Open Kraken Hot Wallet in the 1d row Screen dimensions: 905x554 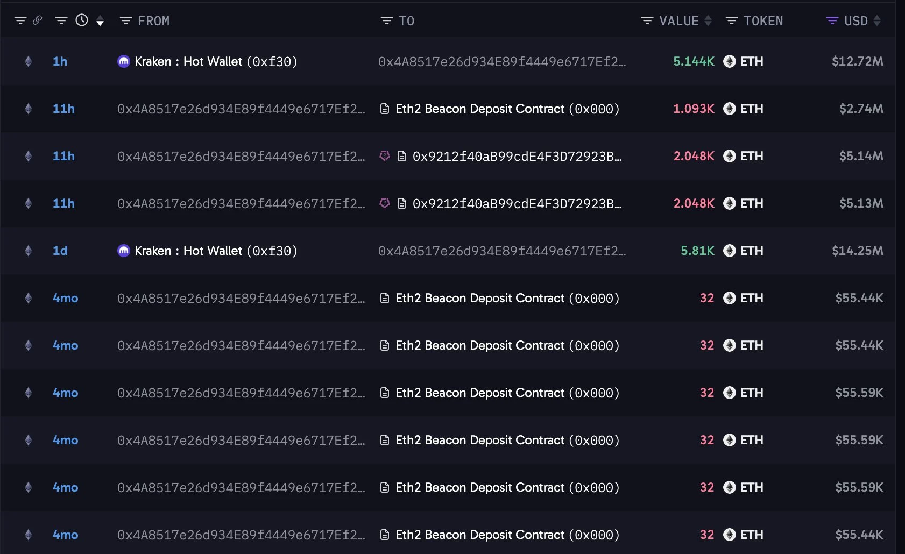click(216, 251)
